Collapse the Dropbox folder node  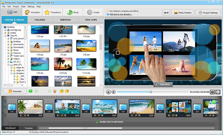11,73
